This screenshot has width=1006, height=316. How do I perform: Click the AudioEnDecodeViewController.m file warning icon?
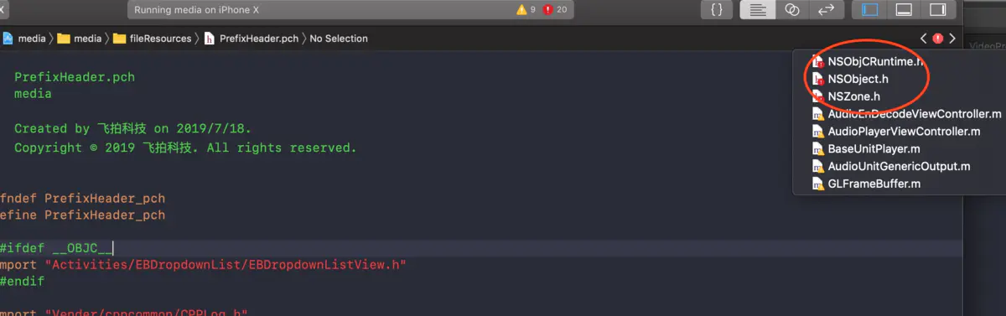(x=818, y=114)
